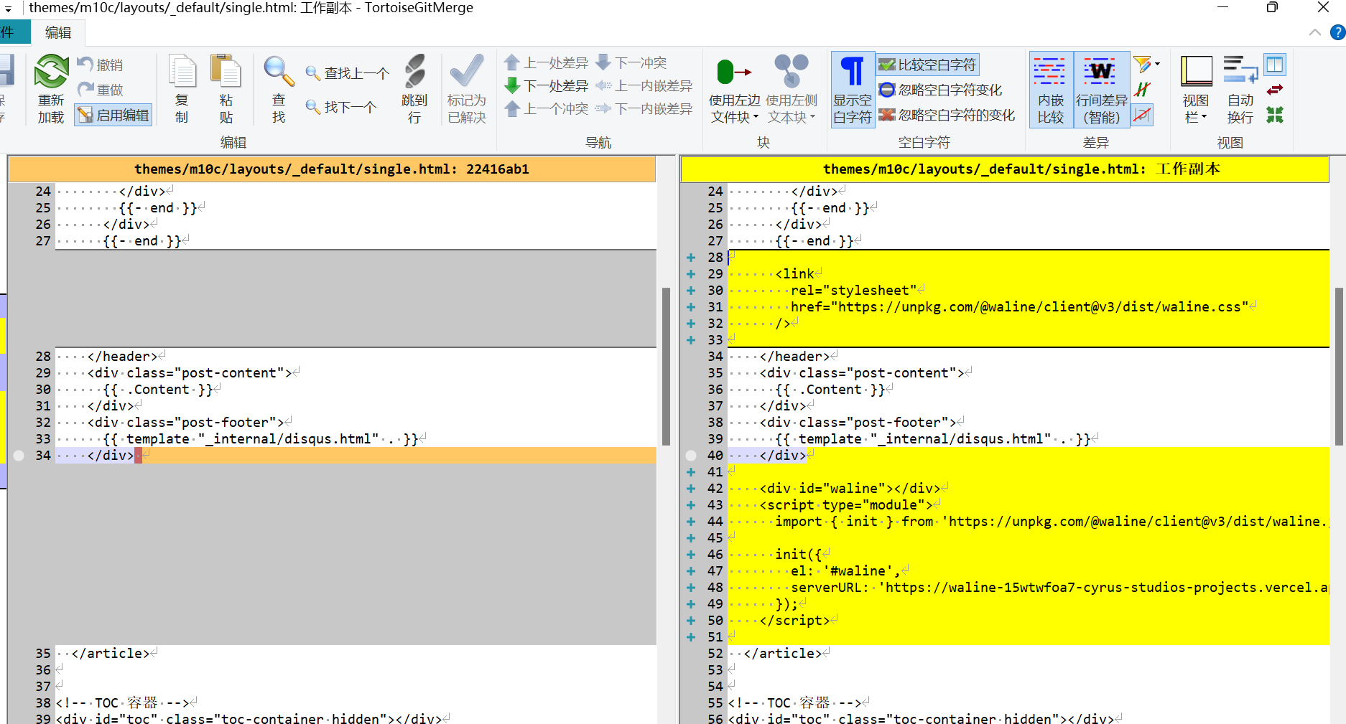Click right line 43 script type="module"

[846, 504]
